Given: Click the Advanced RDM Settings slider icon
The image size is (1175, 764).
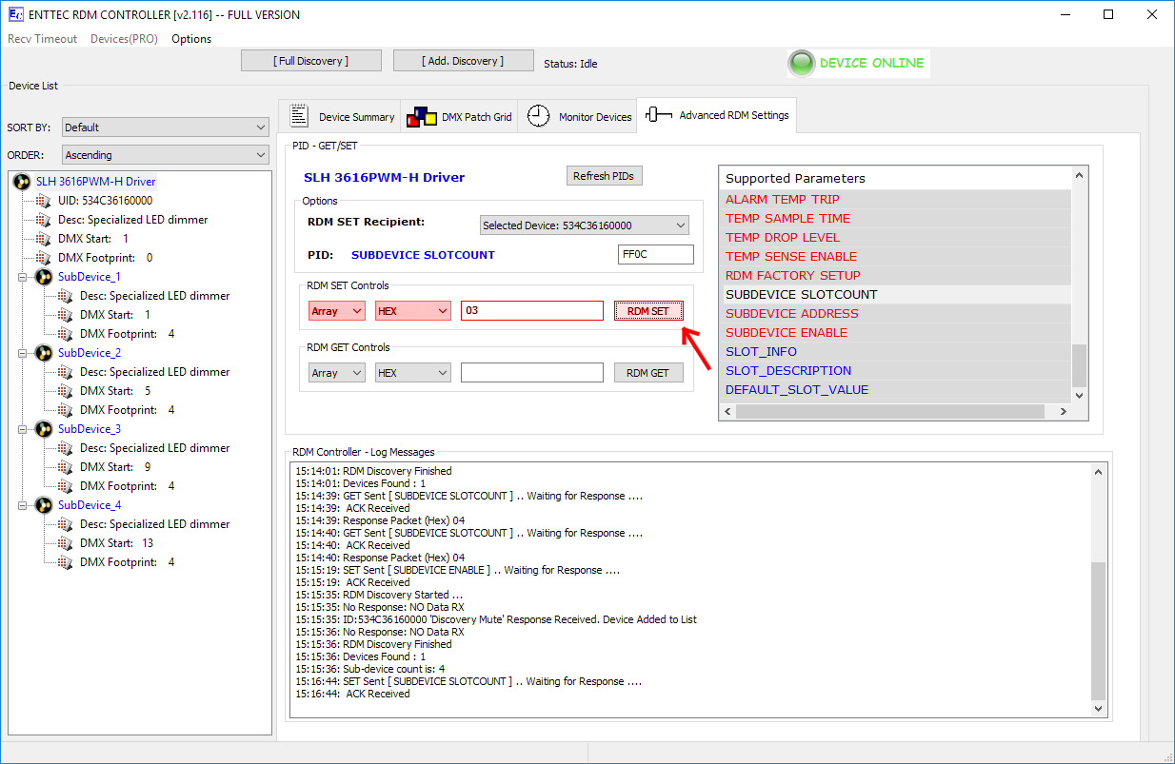Looking at the screenshot, I should click(x=658, y=115).
